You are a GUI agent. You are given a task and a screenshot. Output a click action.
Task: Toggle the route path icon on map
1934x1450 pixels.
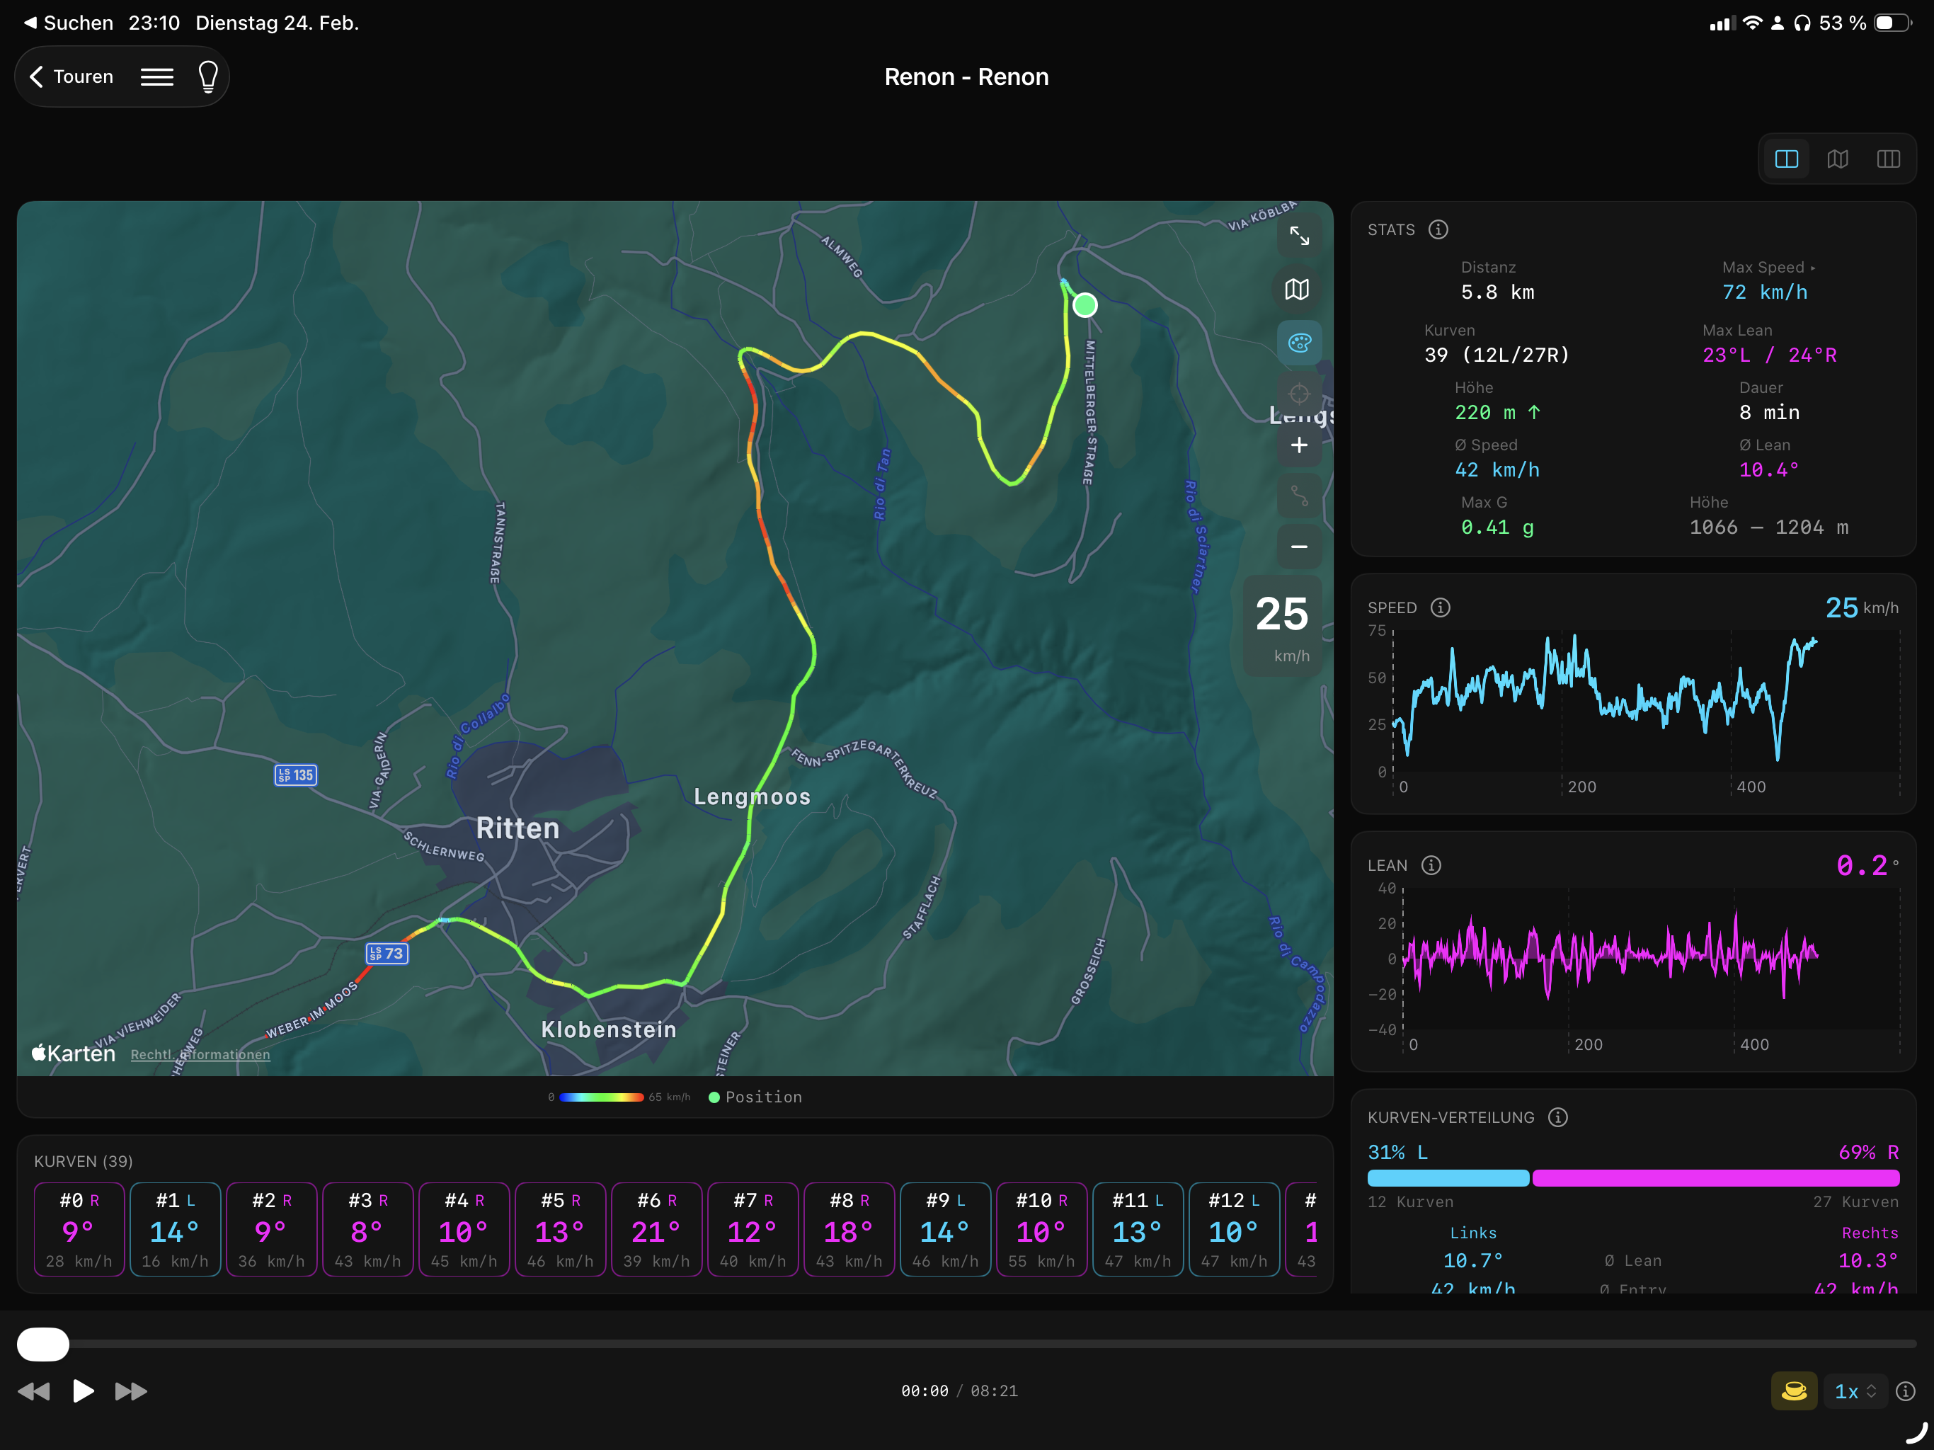tap(1299, 496)
